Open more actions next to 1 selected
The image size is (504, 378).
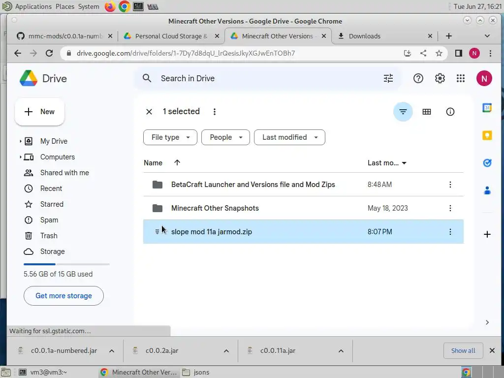[215, 112]
